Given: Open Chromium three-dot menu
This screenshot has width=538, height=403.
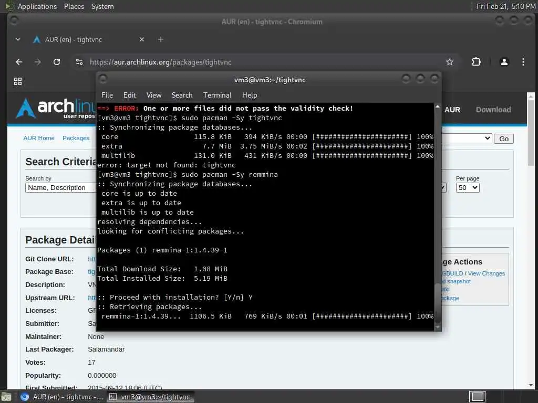Looking at the screenshot, I should click(x=523, y=62).
